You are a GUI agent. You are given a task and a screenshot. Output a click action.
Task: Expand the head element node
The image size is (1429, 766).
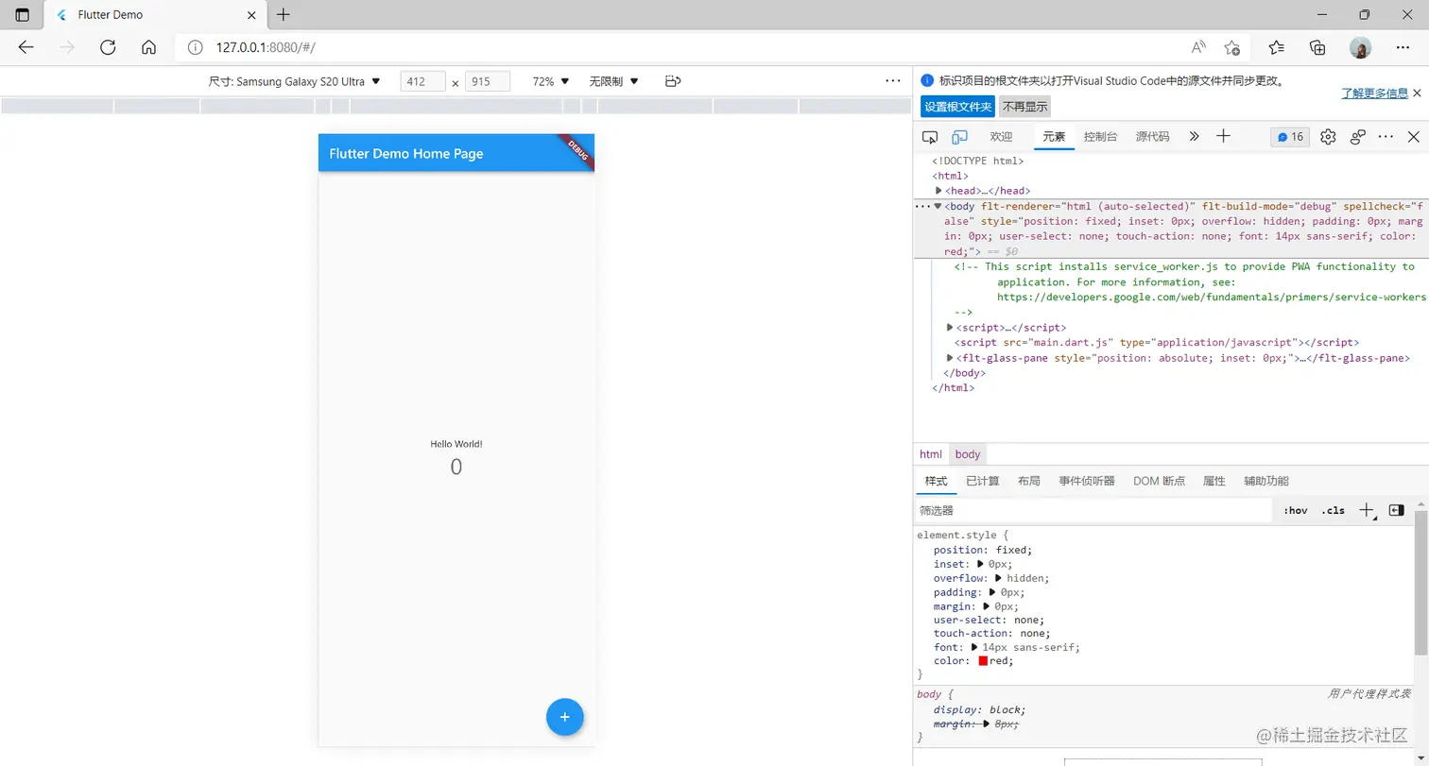(x=939, y=191)
